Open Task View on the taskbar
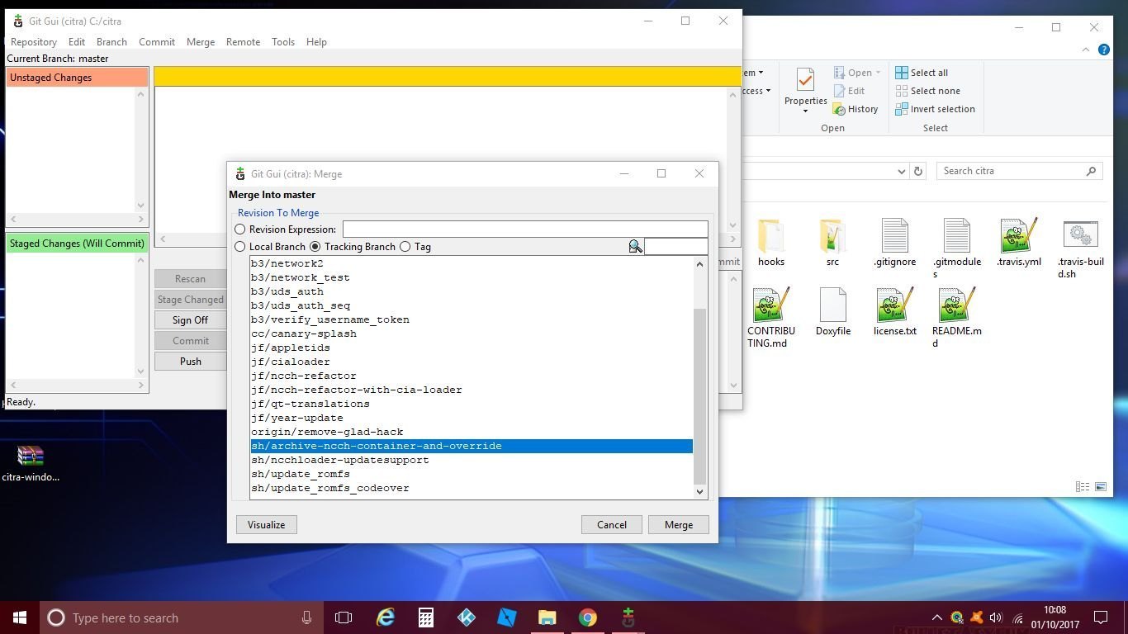The image size is (1128, 634). [x=344, y=617]
